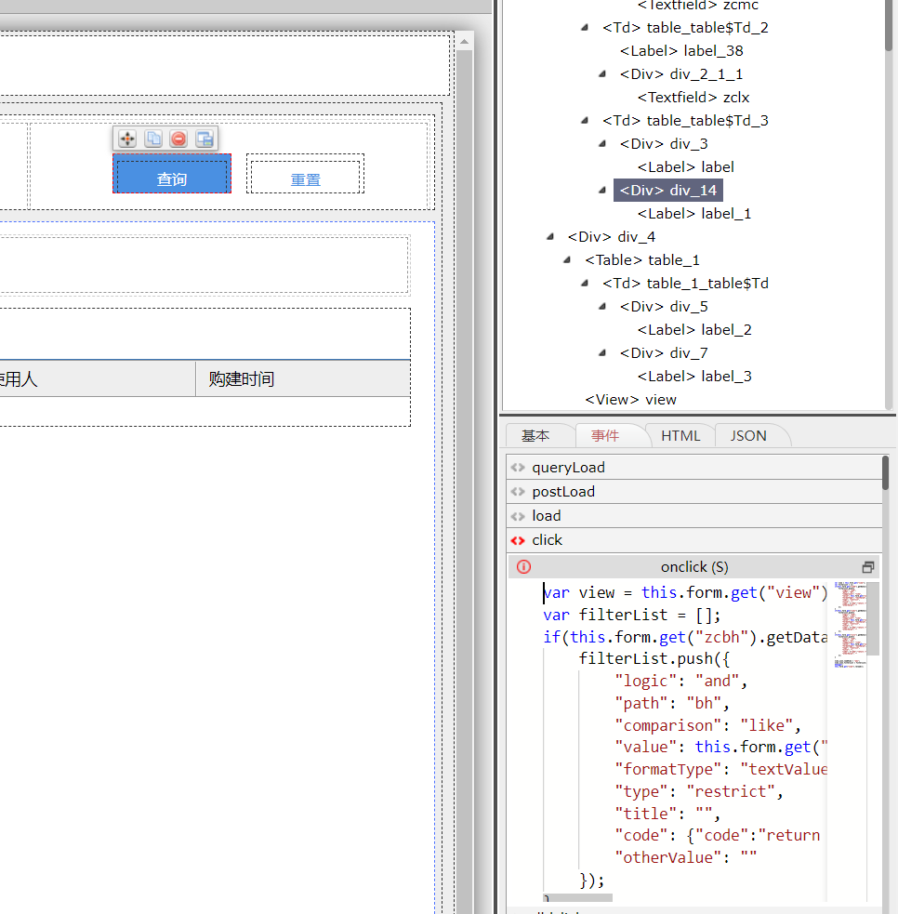The image size is (898, 914).
Task: Collapse the table_table$Td_3 node arrow
Action: (585, 120)
